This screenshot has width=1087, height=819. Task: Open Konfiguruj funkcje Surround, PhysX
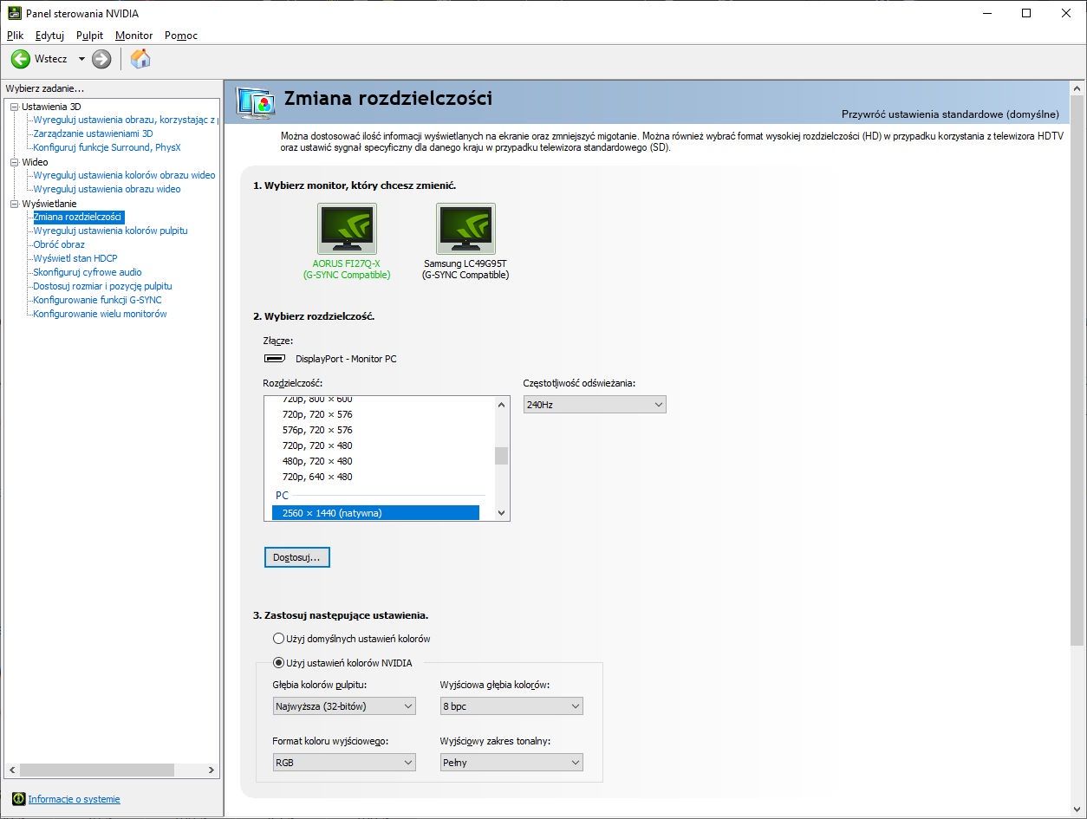[x=107, y=147]
